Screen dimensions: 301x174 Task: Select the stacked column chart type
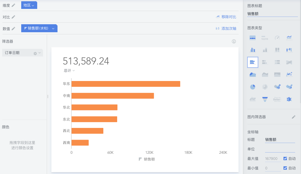pos(265,50)
